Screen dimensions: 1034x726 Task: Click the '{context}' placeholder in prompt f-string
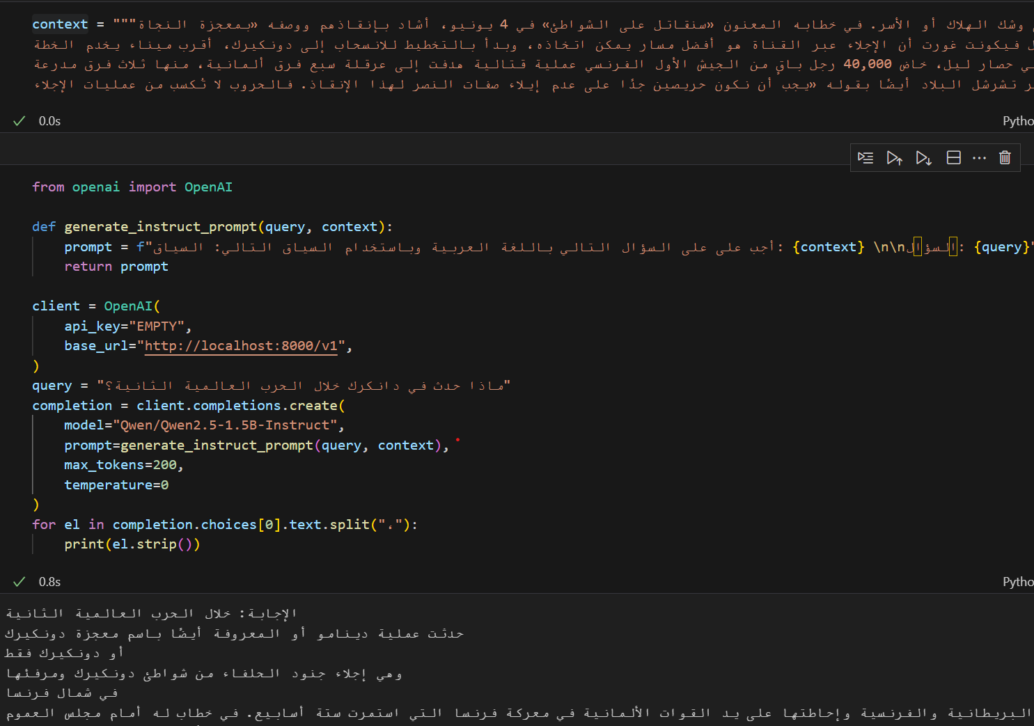click(829, 247)
